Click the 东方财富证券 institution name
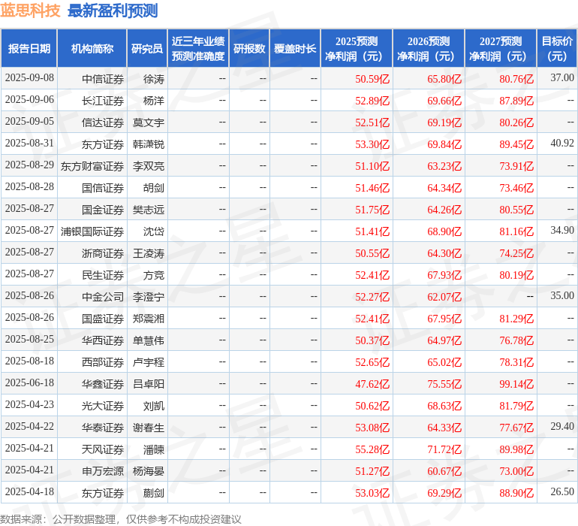578x526 pixels. (x=92, y=166)
